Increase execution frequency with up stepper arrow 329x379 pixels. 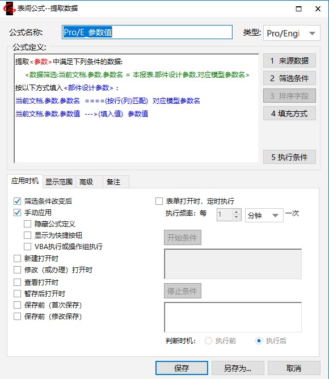click(x=236, y=212)
